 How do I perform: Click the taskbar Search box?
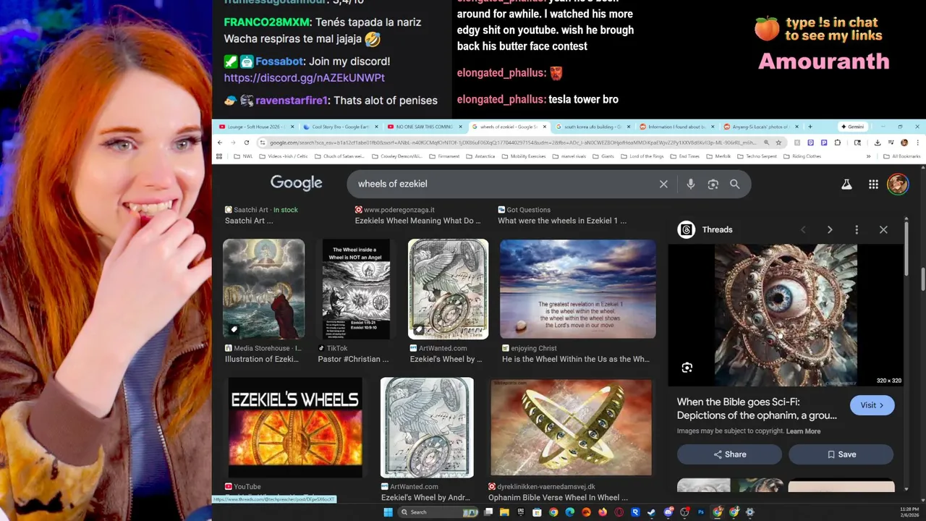click(438, 512)
